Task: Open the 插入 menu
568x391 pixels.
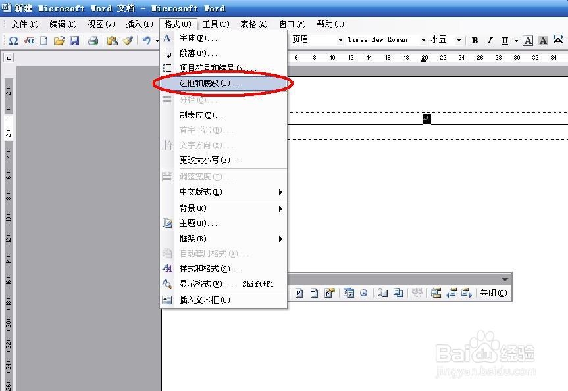Action: point(140,24)
